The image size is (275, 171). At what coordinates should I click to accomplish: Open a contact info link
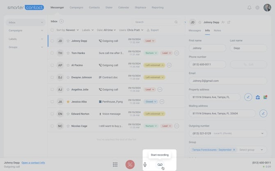point(33,162)
